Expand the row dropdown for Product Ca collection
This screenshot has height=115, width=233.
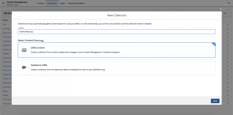pos(228,79)
